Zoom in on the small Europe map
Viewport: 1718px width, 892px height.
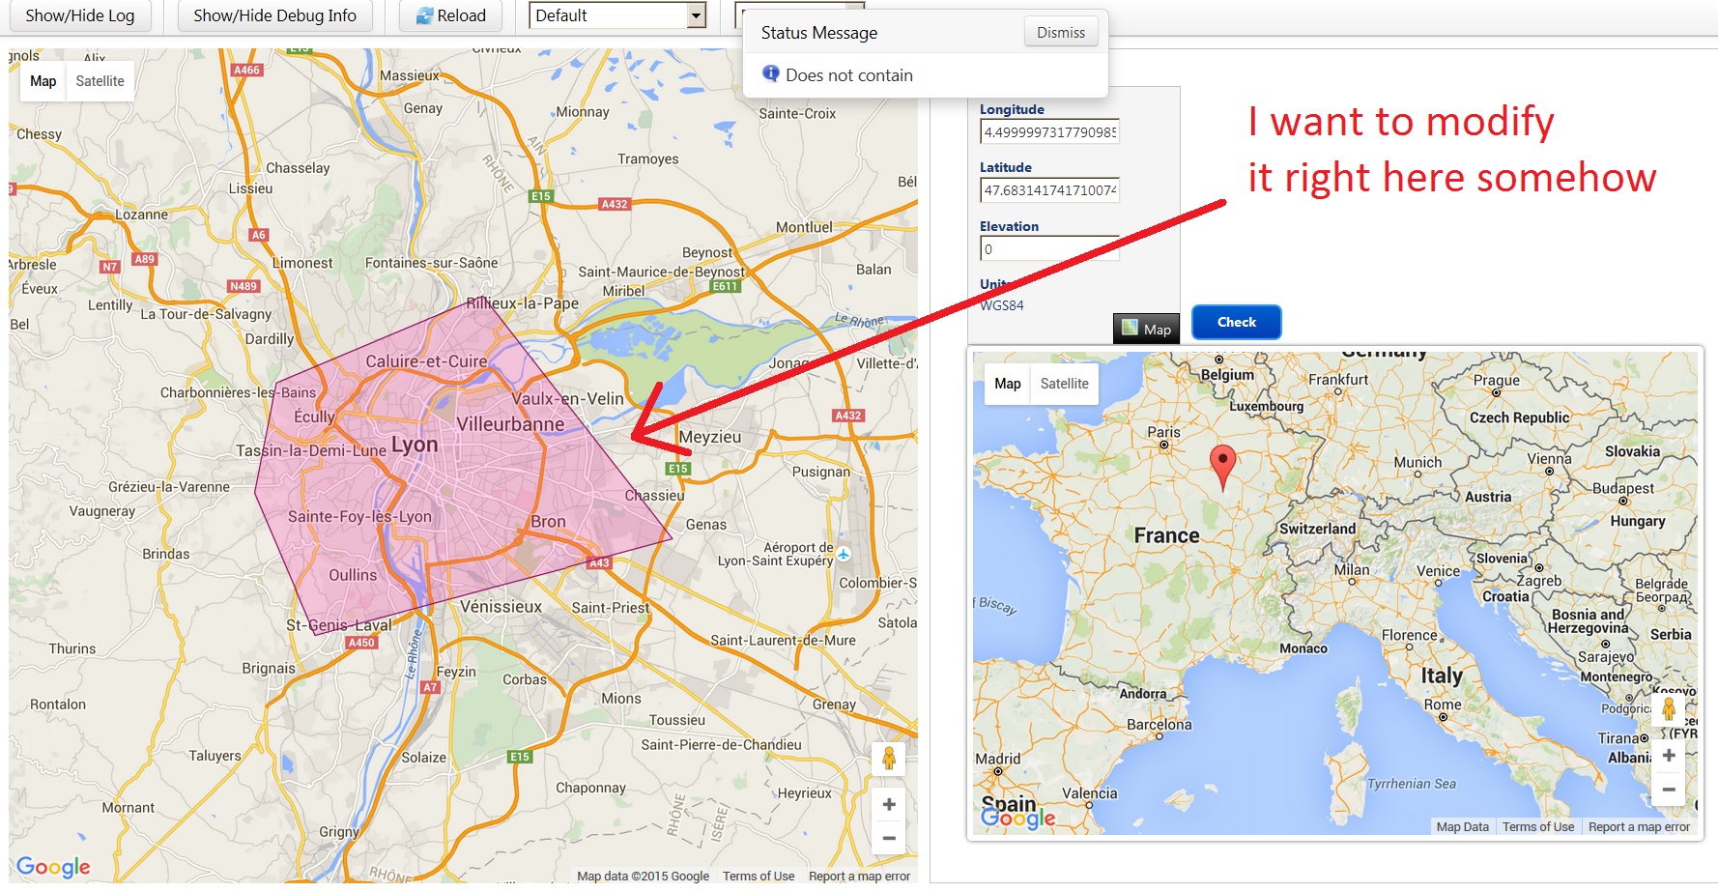1669,756
